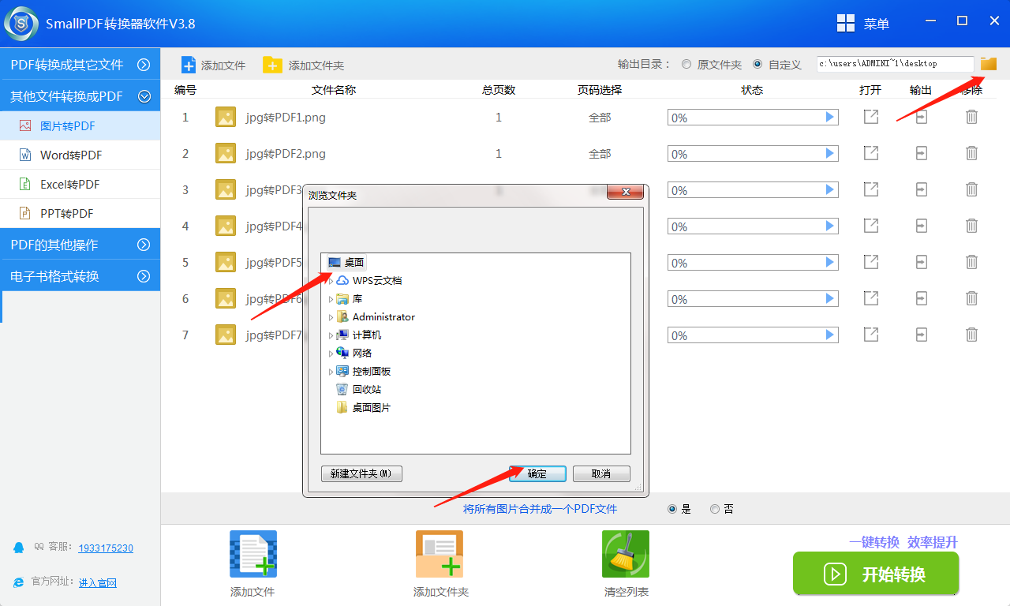The width and height of the screenshot is (1010, 606).
Task: Select 图片转PDF in sidebar
Action: (80, 125)
